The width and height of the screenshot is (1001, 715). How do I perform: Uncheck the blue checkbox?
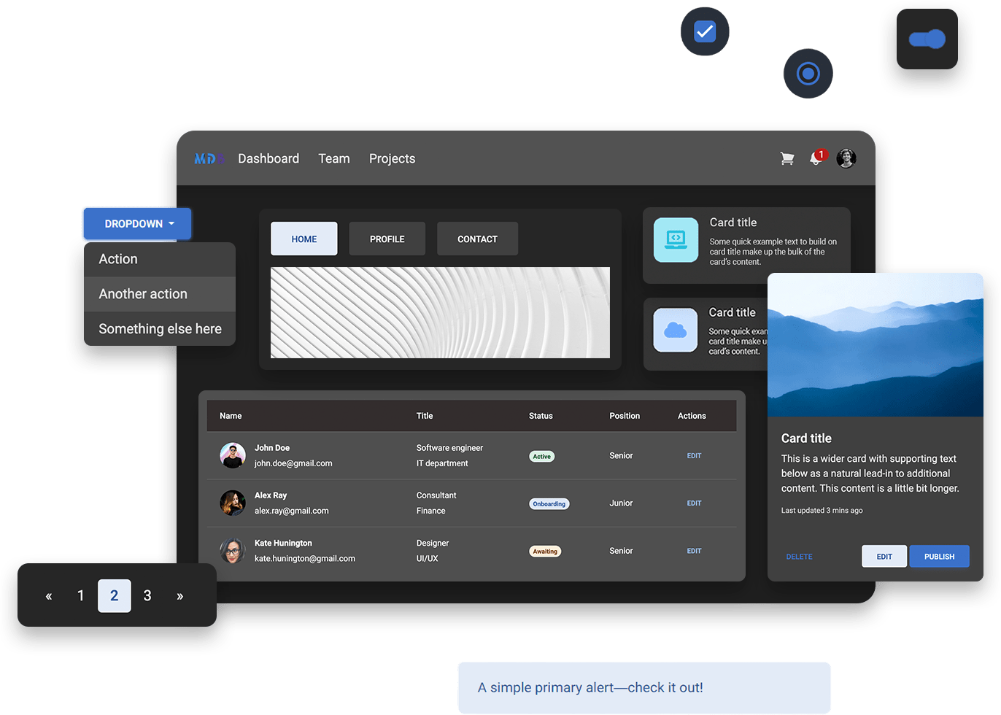(705, 31)
